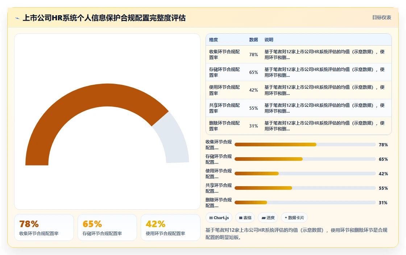Click the 31% cell in the table
This screenshot has height=255, width=406.
[253, 126]
